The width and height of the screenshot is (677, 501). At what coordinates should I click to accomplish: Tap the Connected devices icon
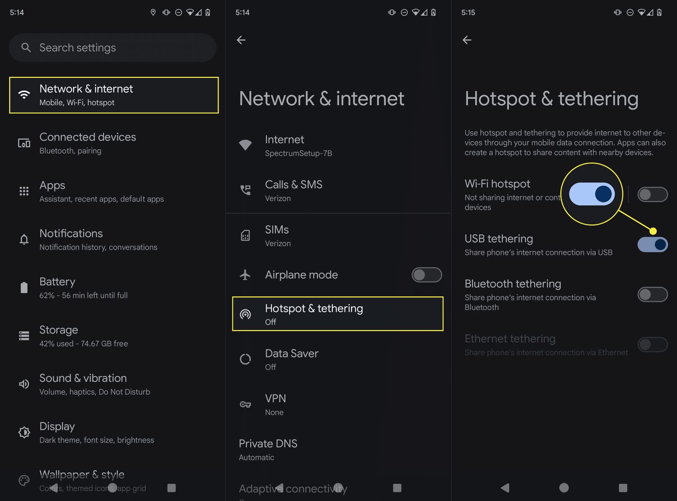[x=24, y=143]
